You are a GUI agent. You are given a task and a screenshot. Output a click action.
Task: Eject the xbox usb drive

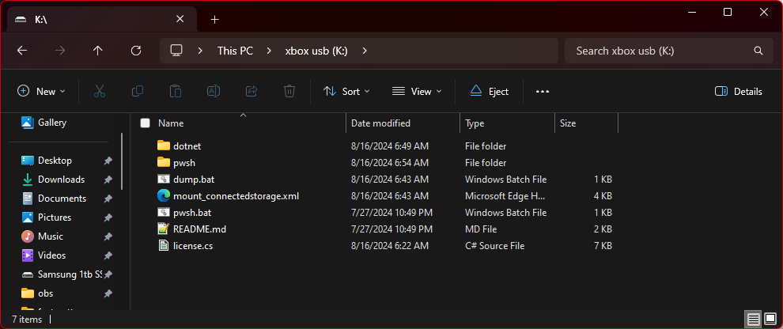coord(490,92)
